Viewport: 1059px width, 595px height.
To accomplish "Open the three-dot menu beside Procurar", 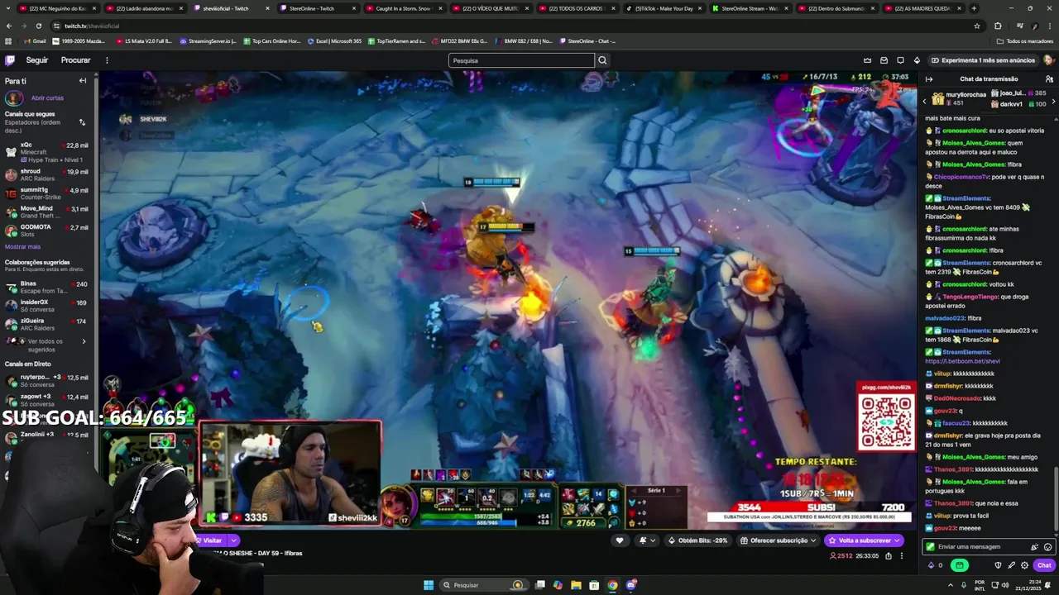I will pos(107,60).
